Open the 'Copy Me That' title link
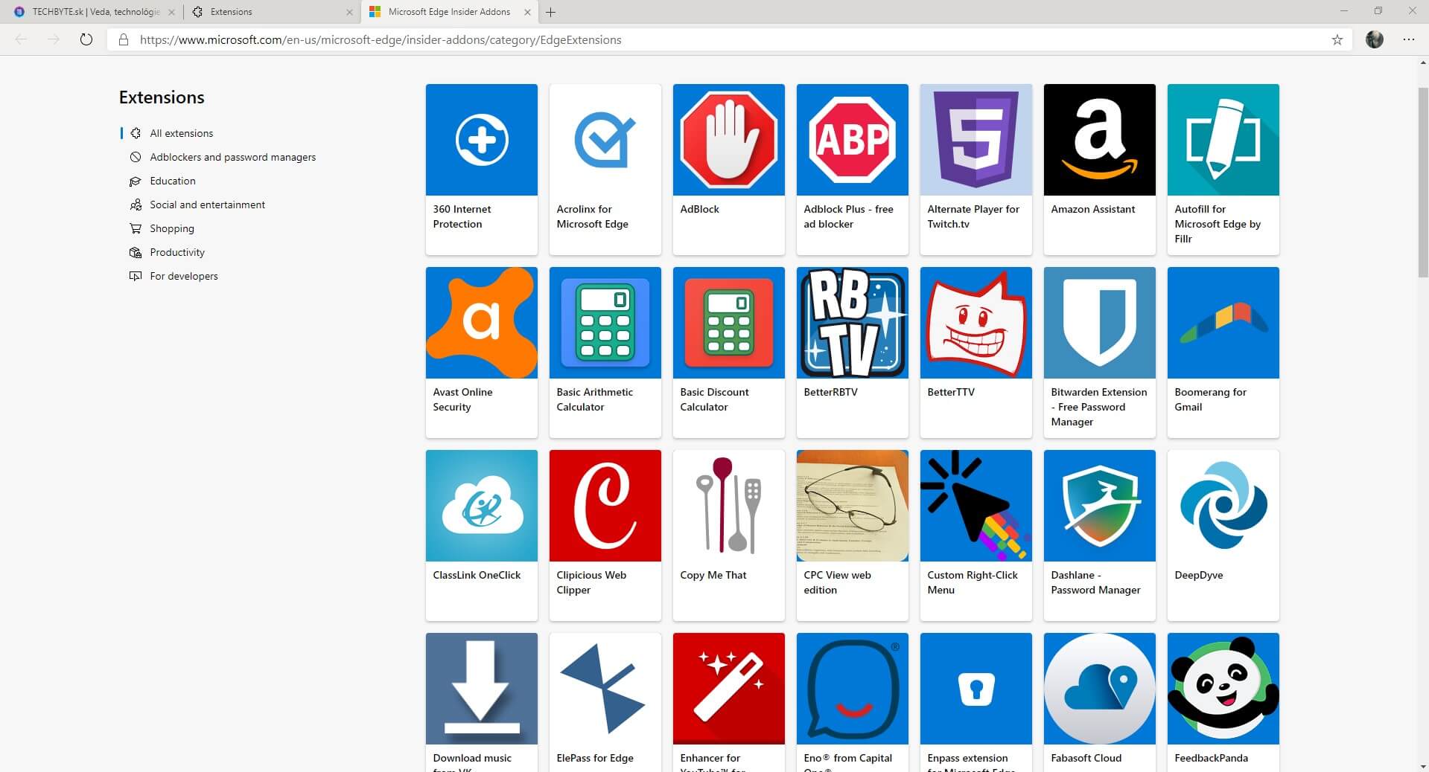The width and height of the screenshot is (1429, 772). pyautogui.click(x=713, y=575)
